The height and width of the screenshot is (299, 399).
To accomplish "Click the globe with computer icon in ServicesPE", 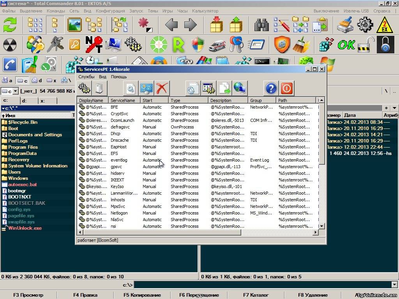I will tap(240, 88).
